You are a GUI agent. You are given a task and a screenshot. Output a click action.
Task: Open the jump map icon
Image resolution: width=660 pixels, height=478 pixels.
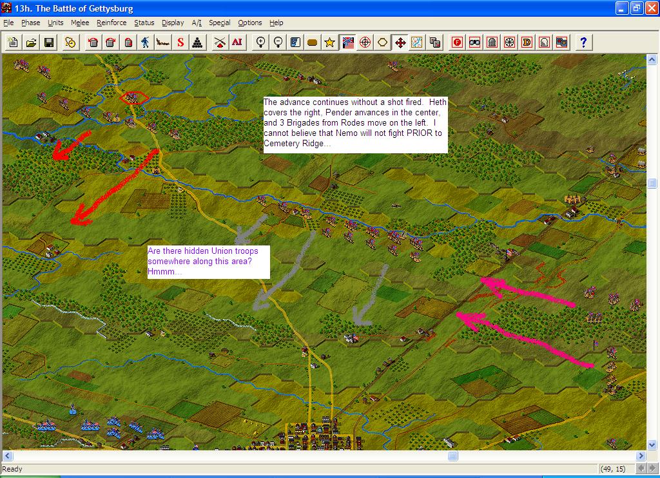[417, 42]
